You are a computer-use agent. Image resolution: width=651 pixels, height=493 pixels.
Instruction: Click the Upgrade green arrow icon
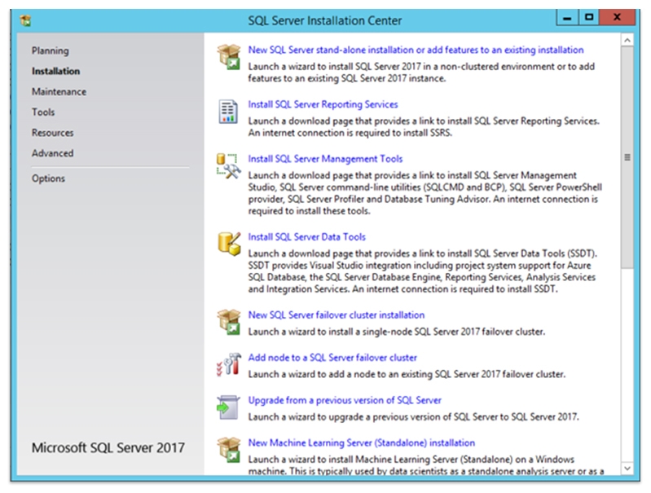[x=228, y=407]
